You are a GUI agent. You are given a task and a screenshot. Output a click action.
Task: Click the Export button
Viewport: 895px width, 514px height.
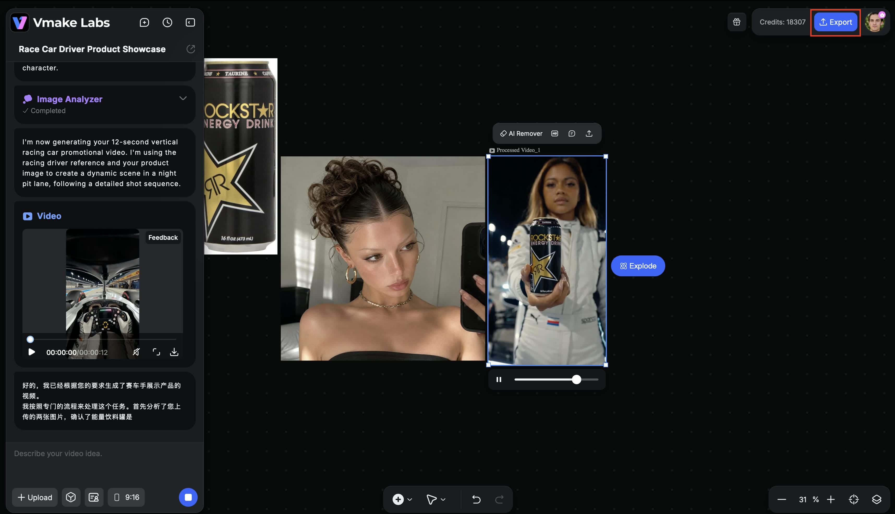(x=836, y=22)
